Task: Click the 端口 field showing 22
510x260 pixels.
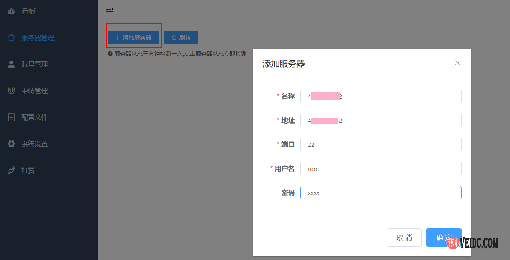Action: tap(381, 144)
